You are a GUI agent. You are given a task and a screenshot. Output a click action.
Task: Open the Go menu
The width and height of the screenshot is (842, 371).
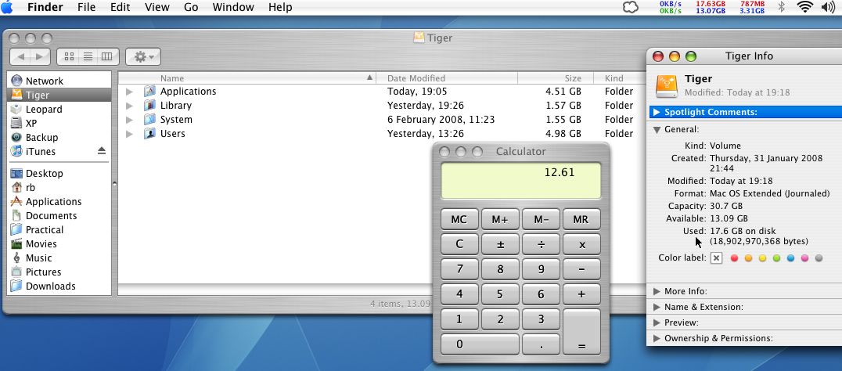[191, 7]
